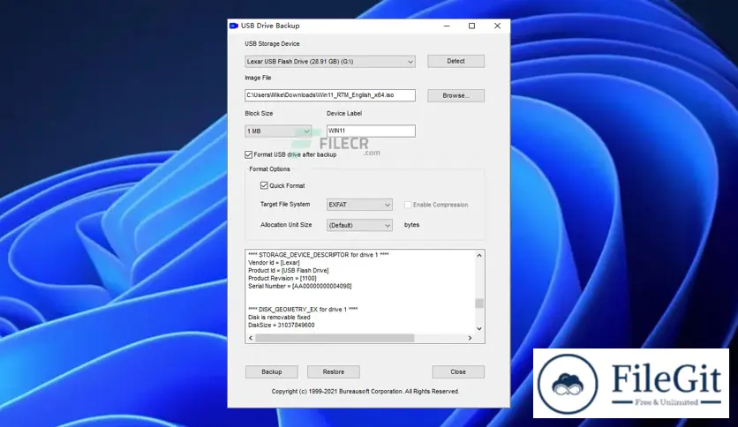
Task: Click the 'Serial Number' log line
Action: pyautogui.click(x=300, y=287)
